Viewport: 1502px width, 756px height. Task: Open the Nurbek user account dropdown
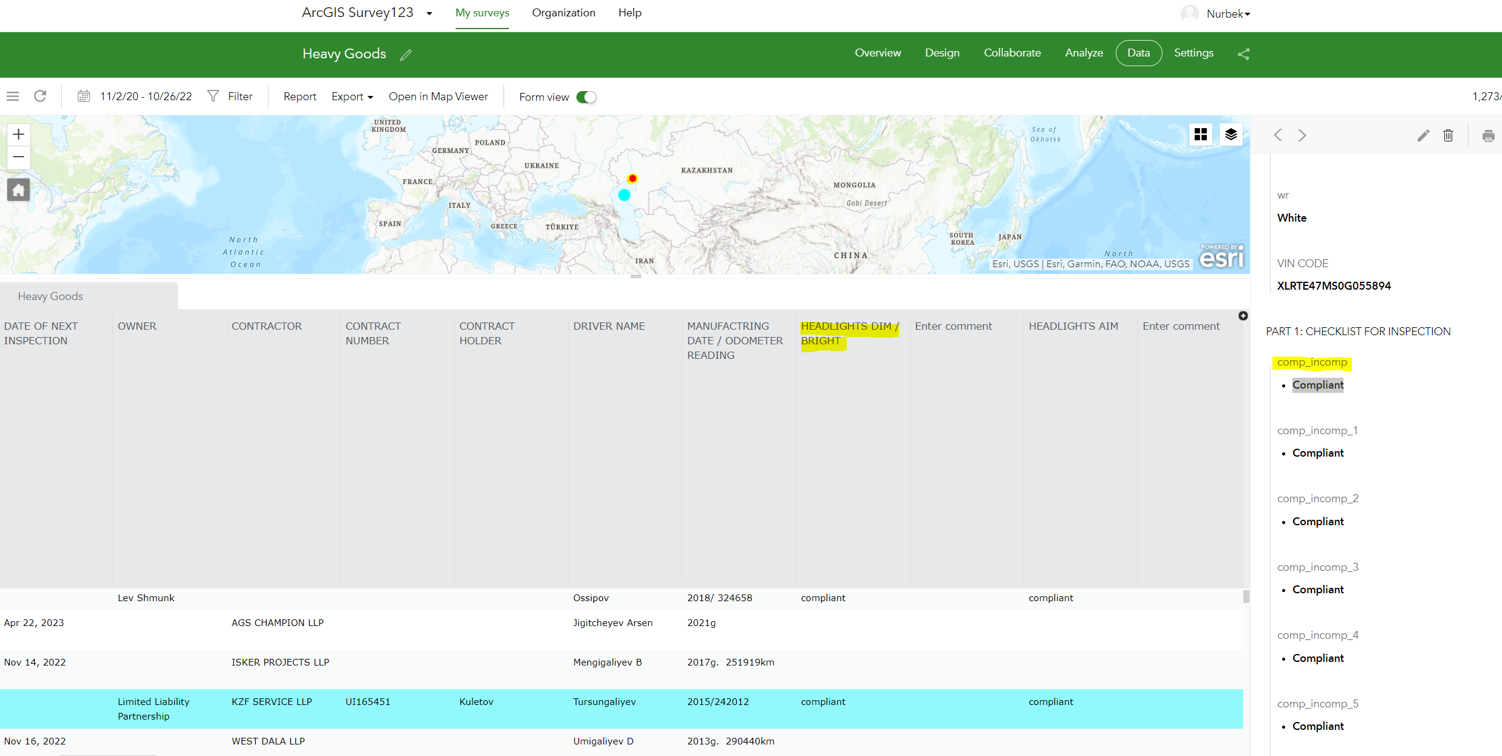pos(1226,13)
